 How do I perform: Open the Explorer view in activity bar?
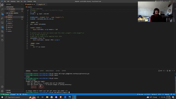pos(2,5)
